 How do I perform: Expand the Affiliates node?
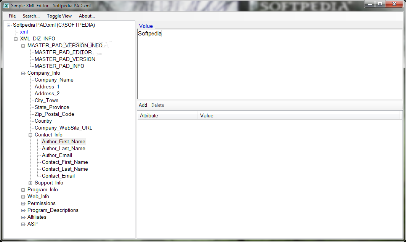[x=23, y=217]
